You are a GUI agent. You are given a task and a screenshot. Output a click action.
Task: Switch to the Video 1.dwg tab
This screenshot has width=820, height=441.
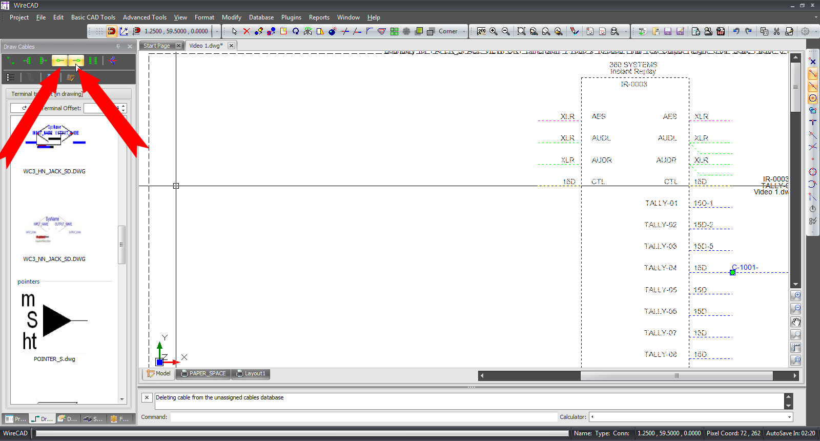[x=206, y=46]
